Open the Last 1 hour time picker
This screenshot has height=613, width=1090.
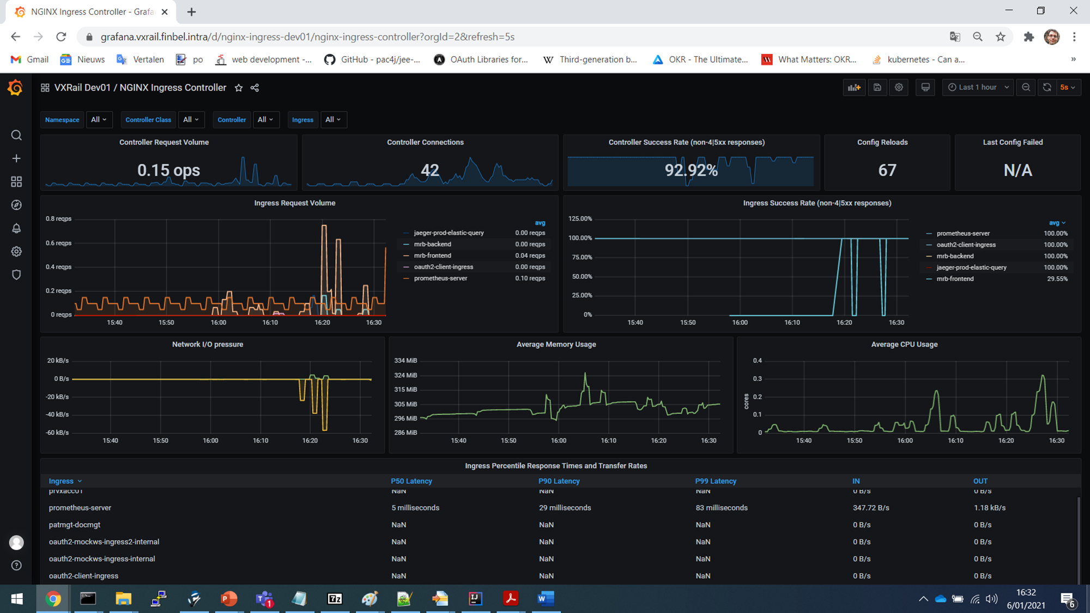tap(978, 87)
